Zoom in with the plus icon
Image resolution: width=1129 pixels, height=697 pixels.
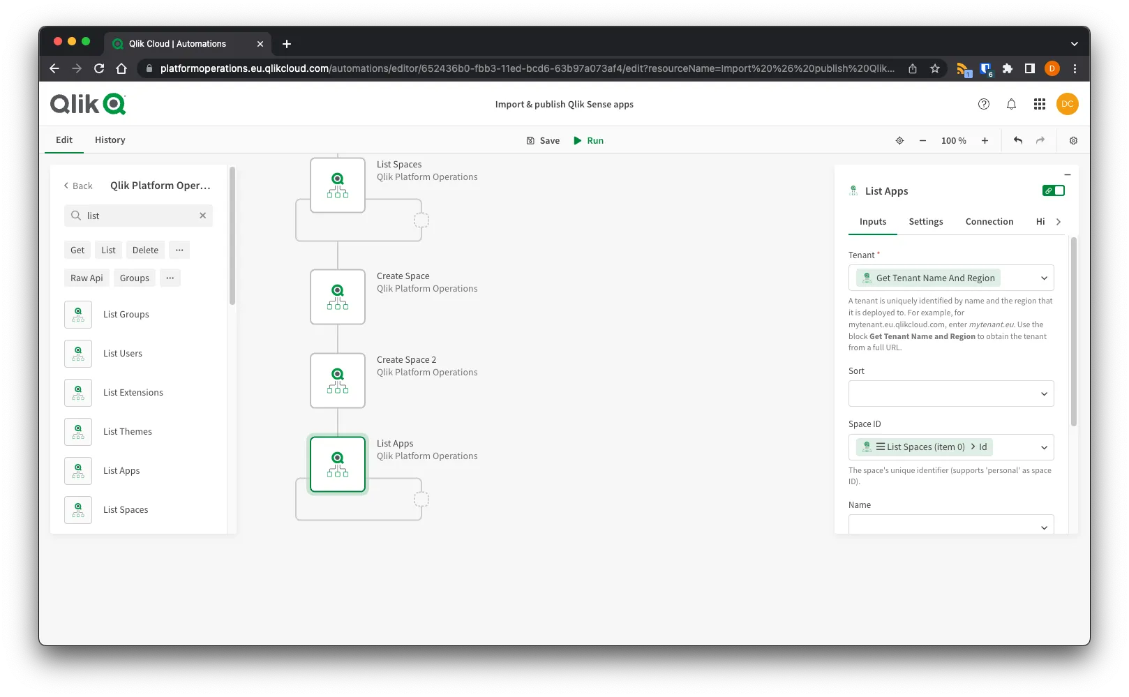click(985, 140)
